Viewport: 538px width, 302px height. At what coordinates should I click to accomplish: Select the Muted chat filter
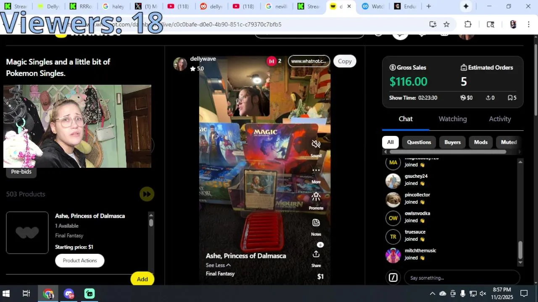click(x=509, y=142)
